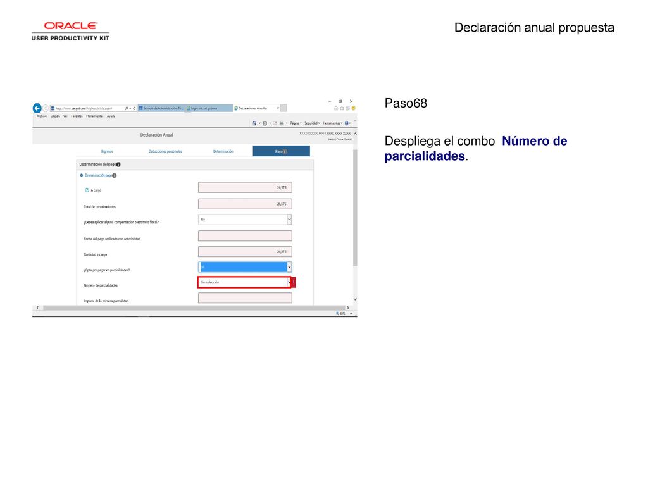
Task: Open the Favoritos menu
Action: (x=77, y=116)
